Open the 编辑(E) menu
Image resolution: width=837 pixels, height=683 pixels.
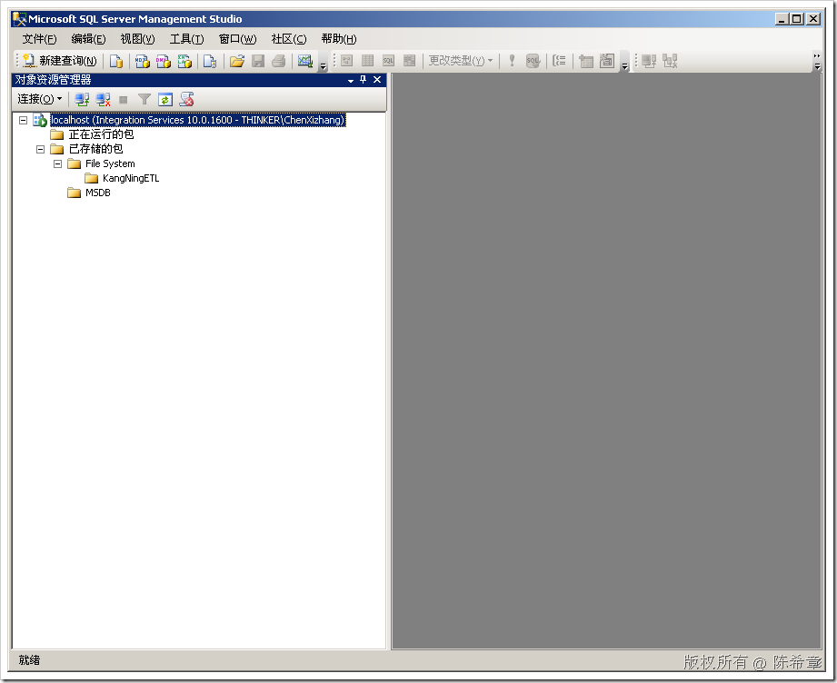pos(89,39)
